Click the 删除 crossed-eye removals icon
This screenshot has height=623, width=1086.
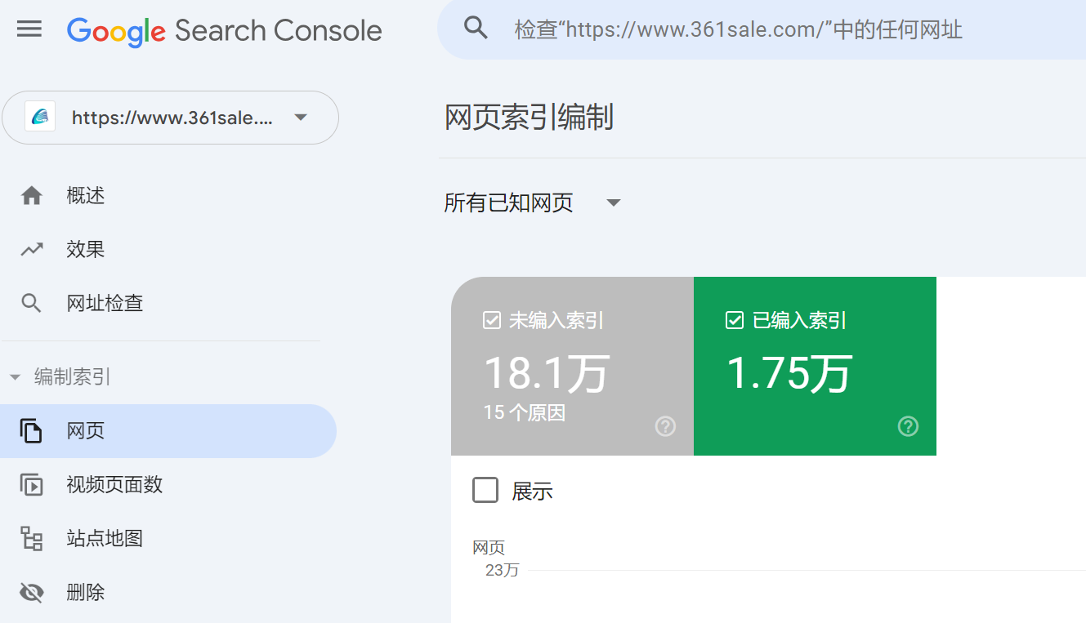tap(31, 592)
